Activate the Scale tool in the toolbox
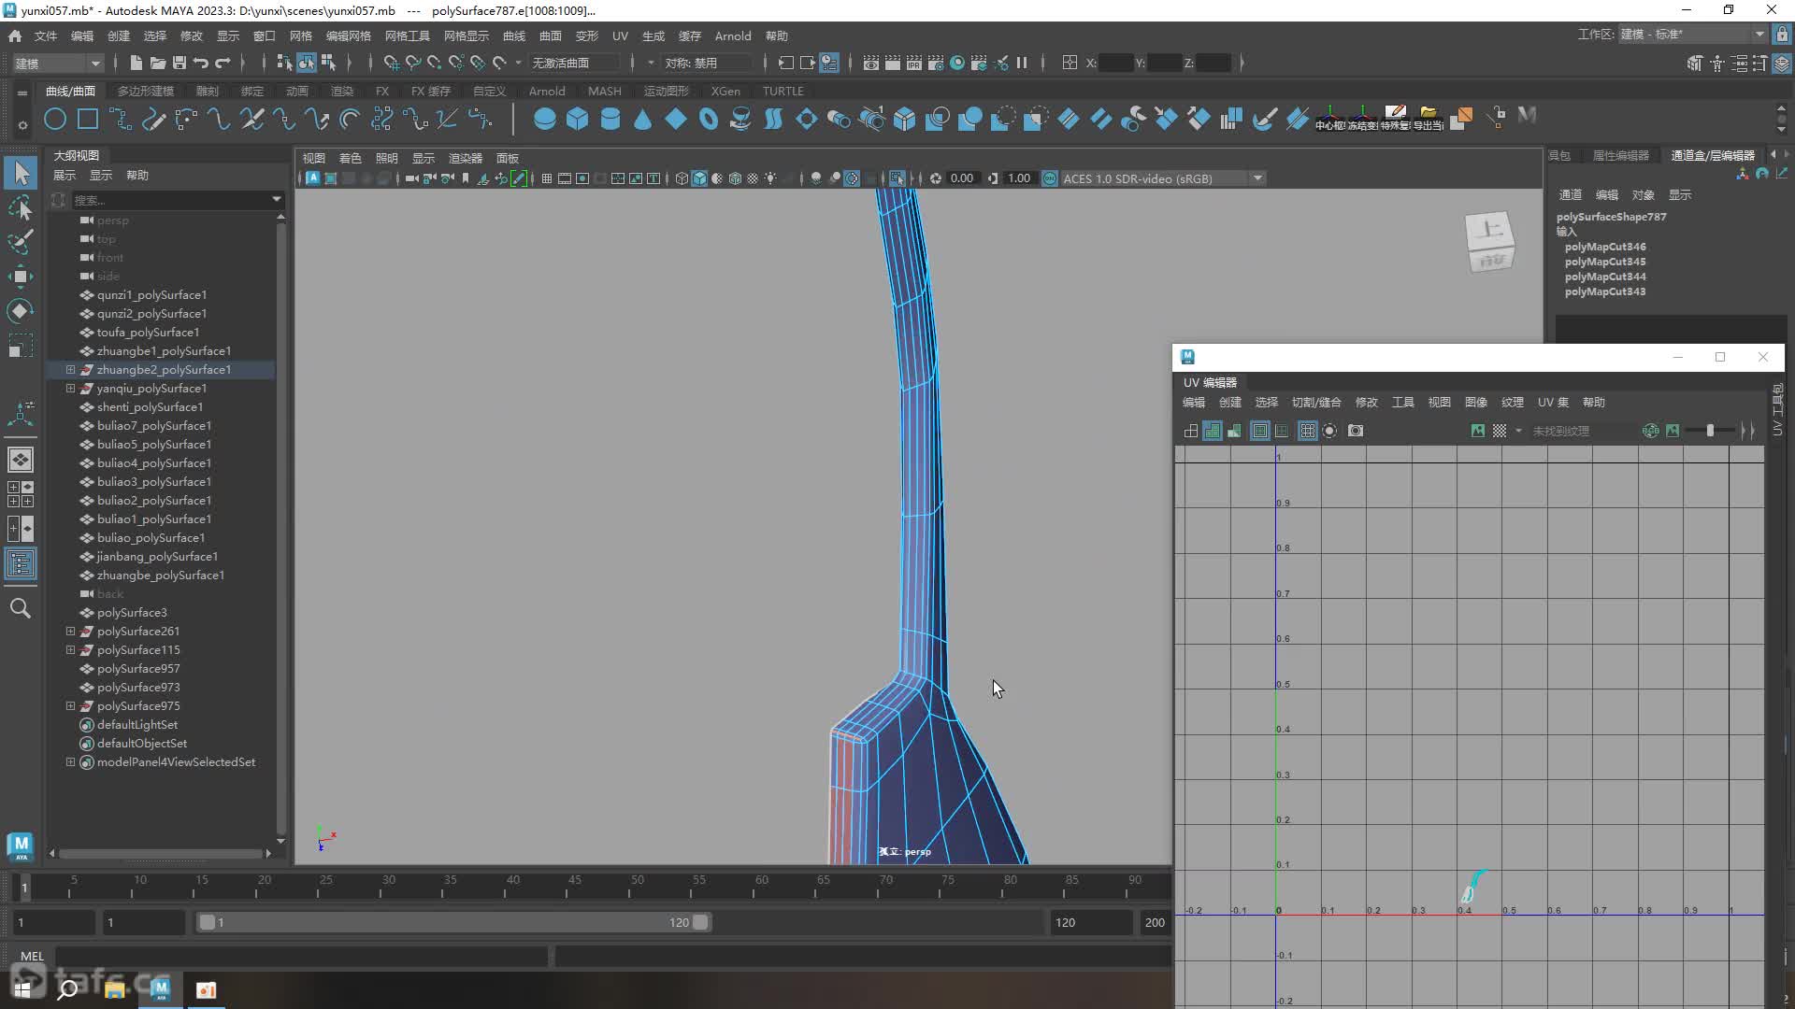This screenshot has width=1795, height=1009. coord(21,346)
